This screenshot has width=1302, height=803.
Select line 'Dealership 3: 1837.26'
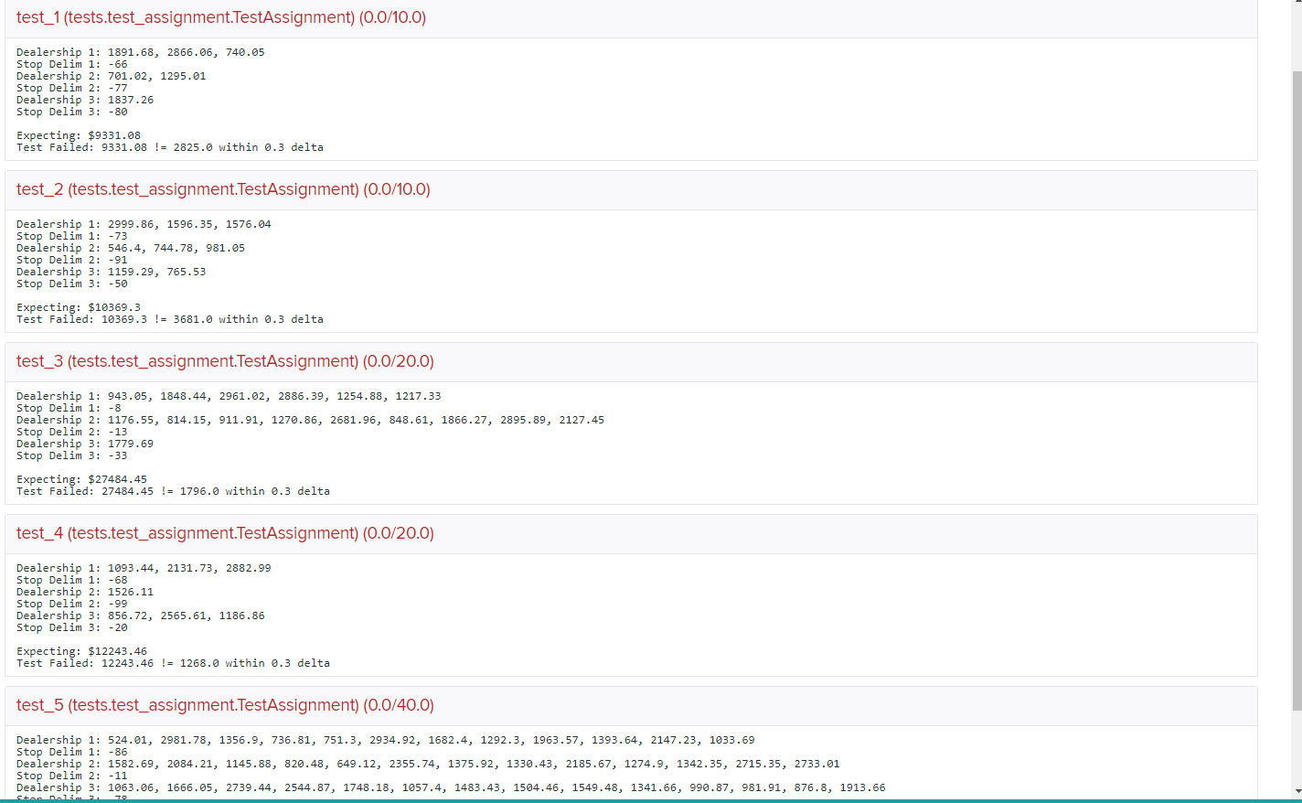pos(85,100)
